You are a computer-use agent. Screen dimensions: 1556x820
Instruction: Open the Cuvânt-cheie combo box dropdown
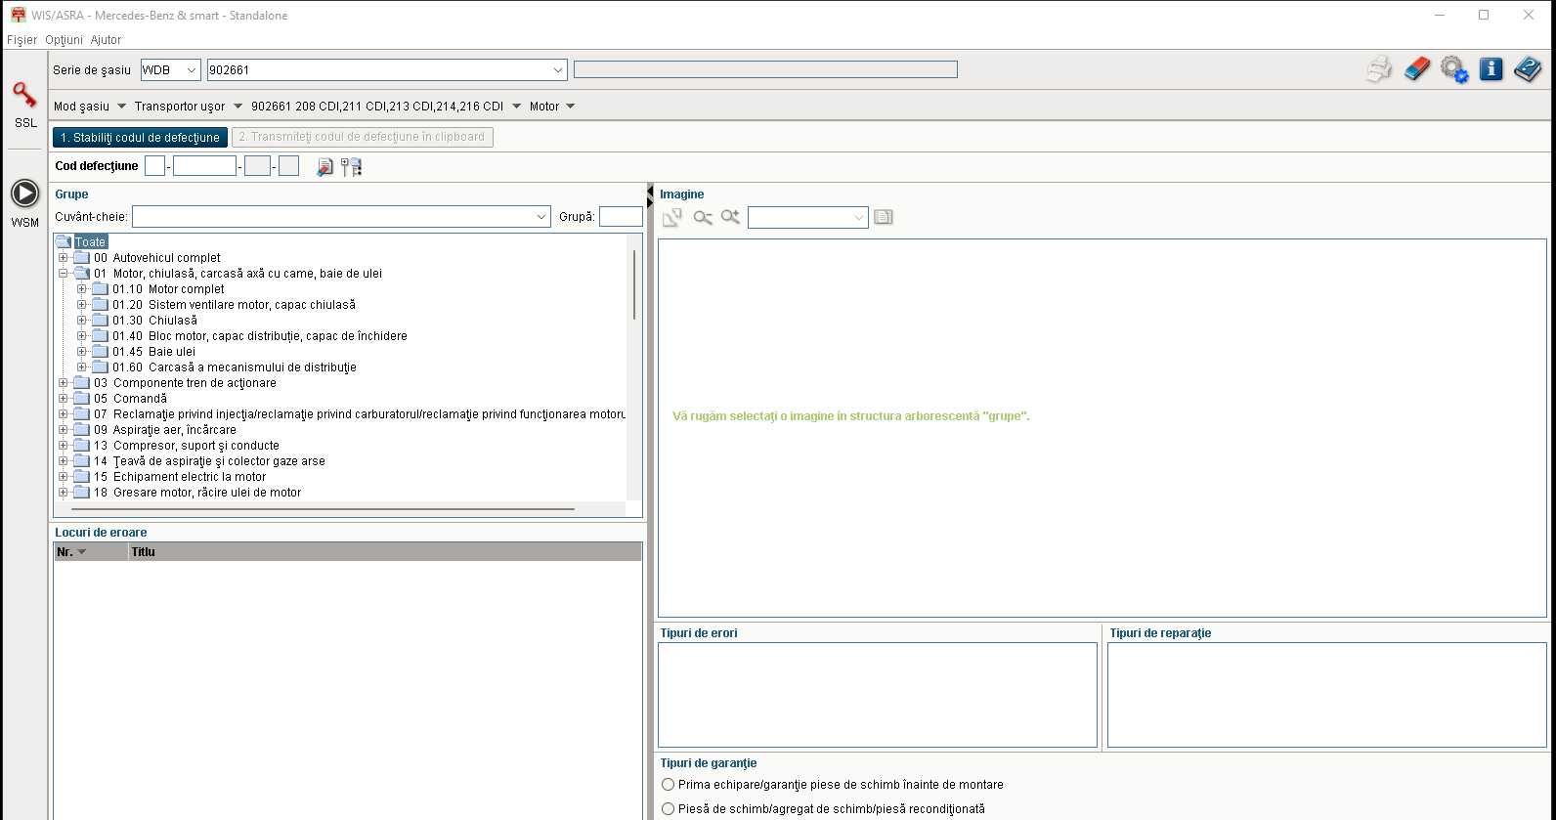541,217
